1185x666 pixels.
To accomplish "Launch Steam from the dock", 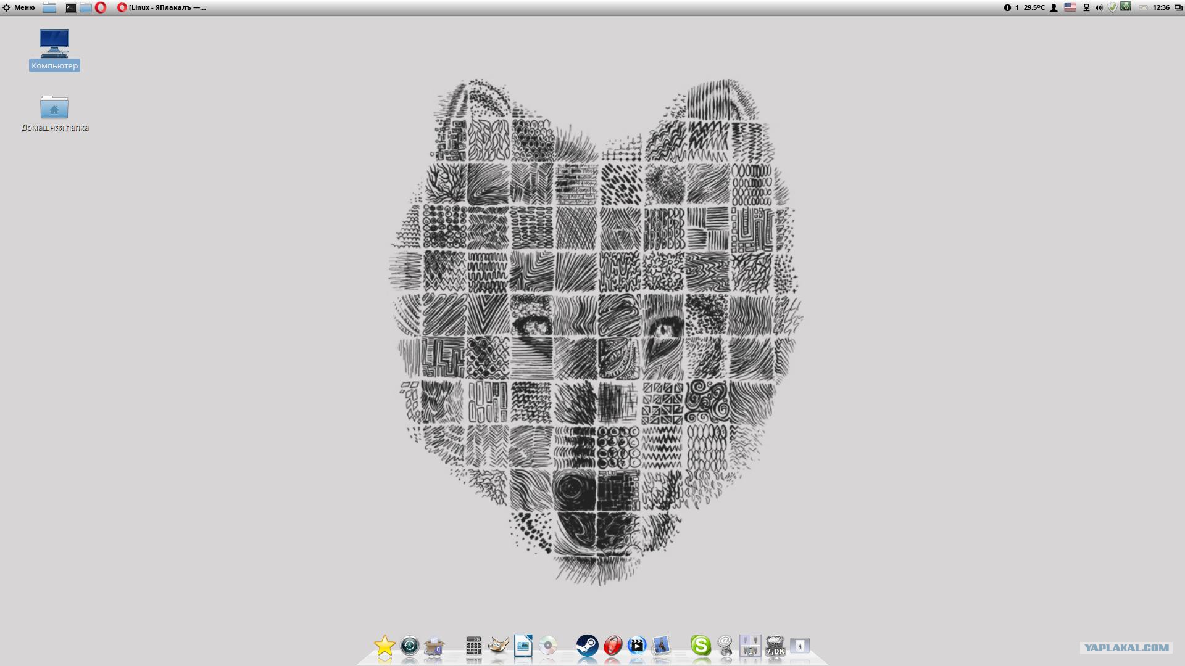I will pyautogui.click(x=587, y=646).
